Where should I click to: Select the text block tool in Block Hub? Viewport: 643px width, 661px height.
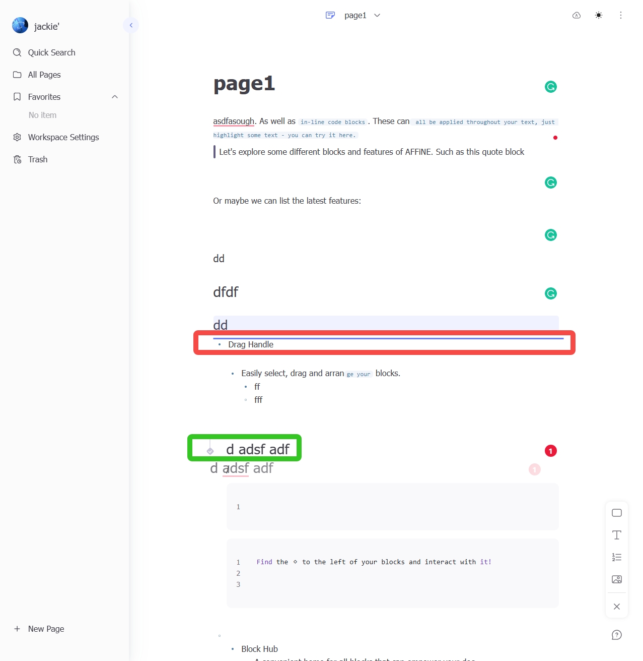617,535
